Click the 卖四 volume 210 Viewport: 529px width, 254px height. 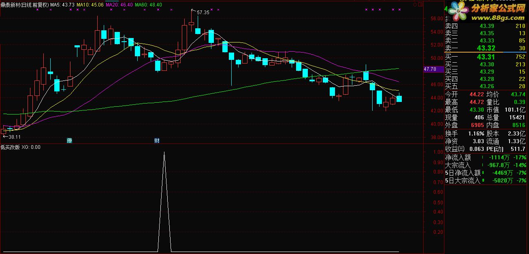click(520, 26)
